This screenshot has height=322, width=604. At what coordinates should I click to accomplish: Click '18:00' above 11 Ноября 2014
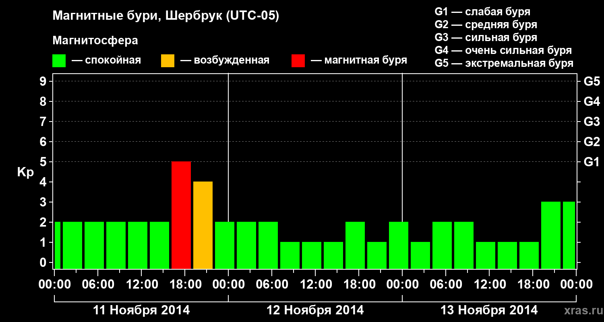coord(185,285)
